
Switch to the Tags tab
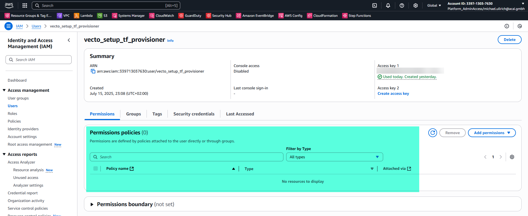[157, 114]
